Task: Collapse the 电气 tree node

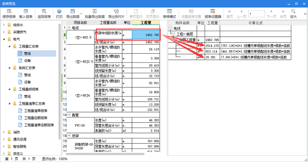Action: (x=4, y=39)
